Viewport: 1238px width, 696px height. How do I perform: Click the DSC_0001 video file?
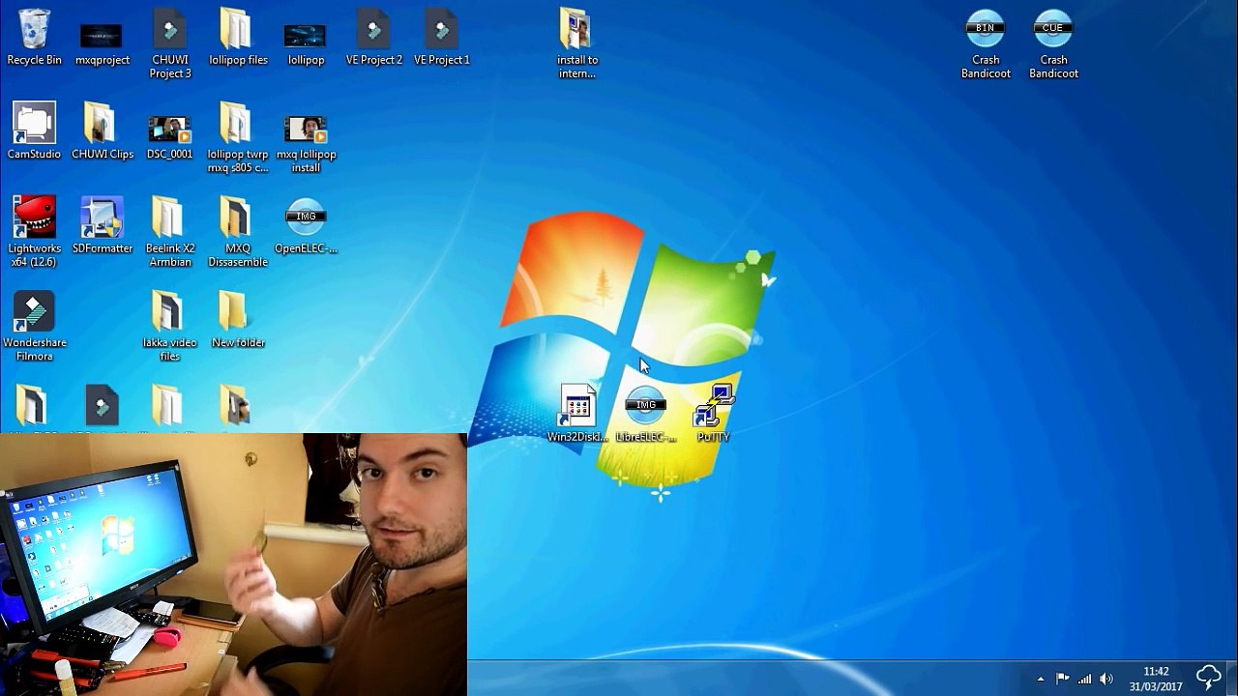170,136
